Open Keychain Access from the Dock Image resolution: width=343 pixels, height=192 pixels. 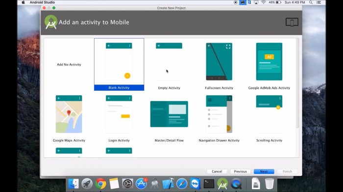click(155, 184)
